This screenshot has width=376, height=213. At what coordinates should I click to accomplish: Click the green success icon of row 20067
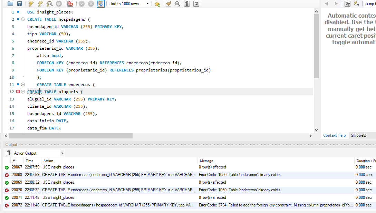[x=7, y=167]
